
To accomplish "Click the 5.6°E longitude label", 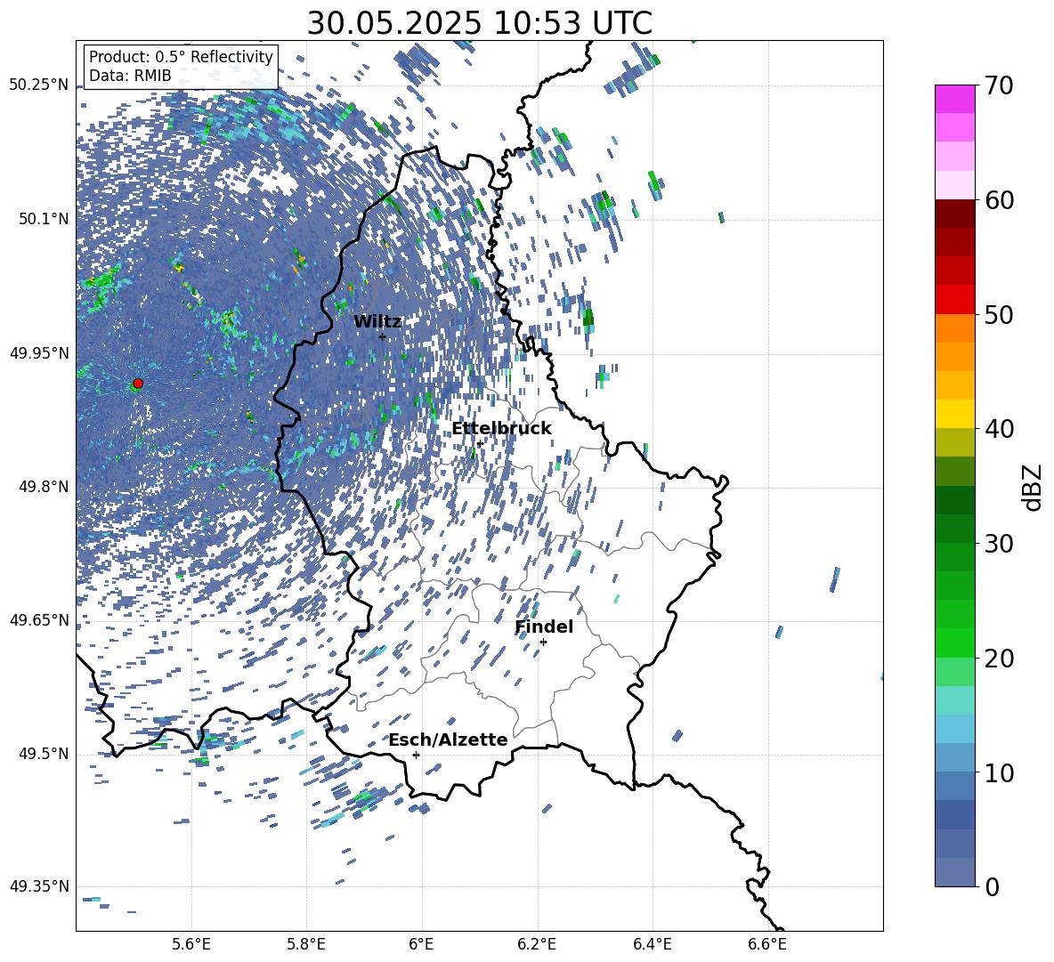I will [x=191, y=944].
